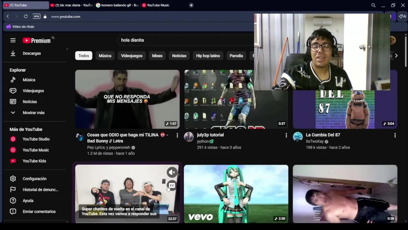Click the sidebar scroll-down arrow
This screenshot has height=230, width=408.
pos(67,221)
